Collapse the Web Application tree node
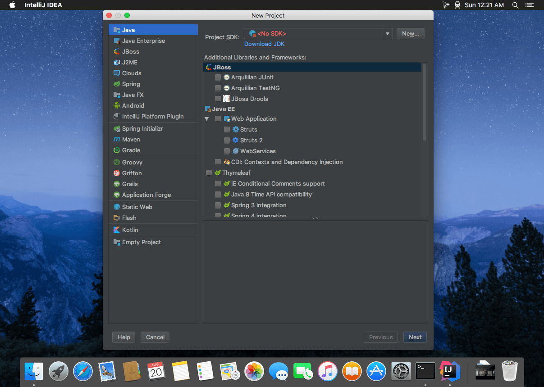The width and height of the screenshot is (544, 387). click(207, 118)
